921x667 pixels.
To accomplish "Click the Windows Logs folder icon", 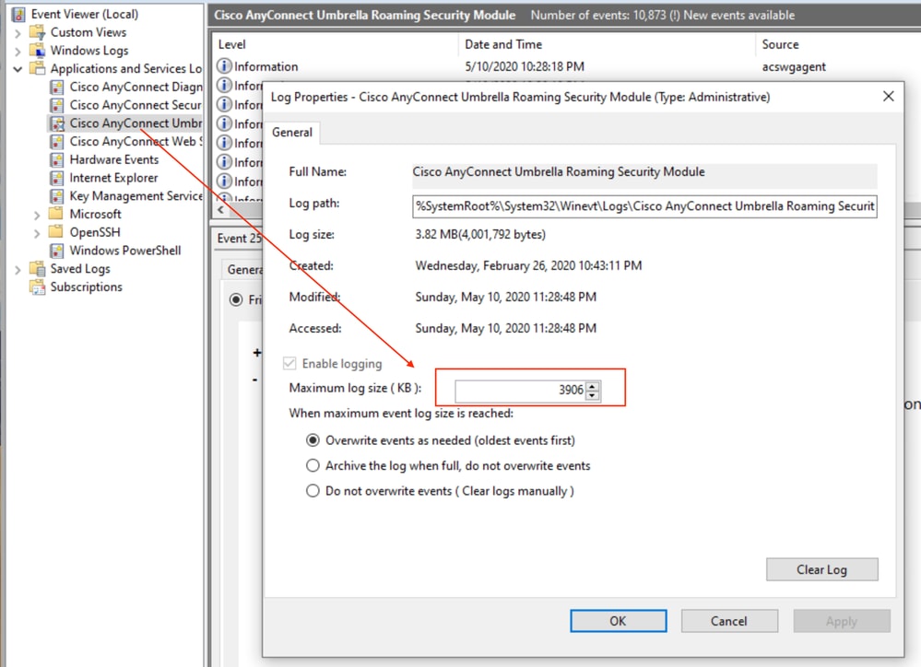I will (37, 51).
